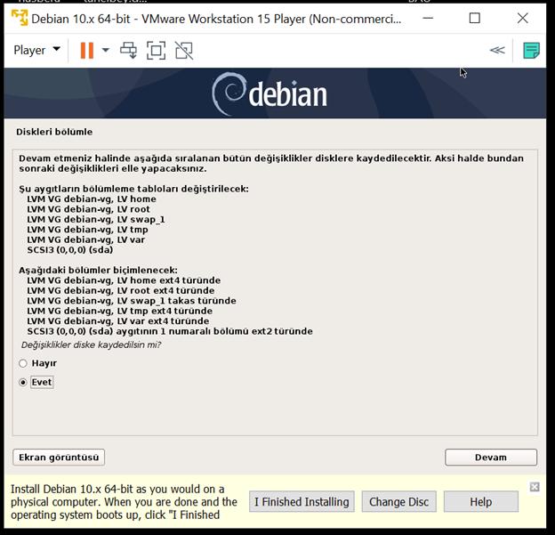The width and height of the screenshot is (555, 535).
Task: Open VMware Help button
Action: point(480,502)
